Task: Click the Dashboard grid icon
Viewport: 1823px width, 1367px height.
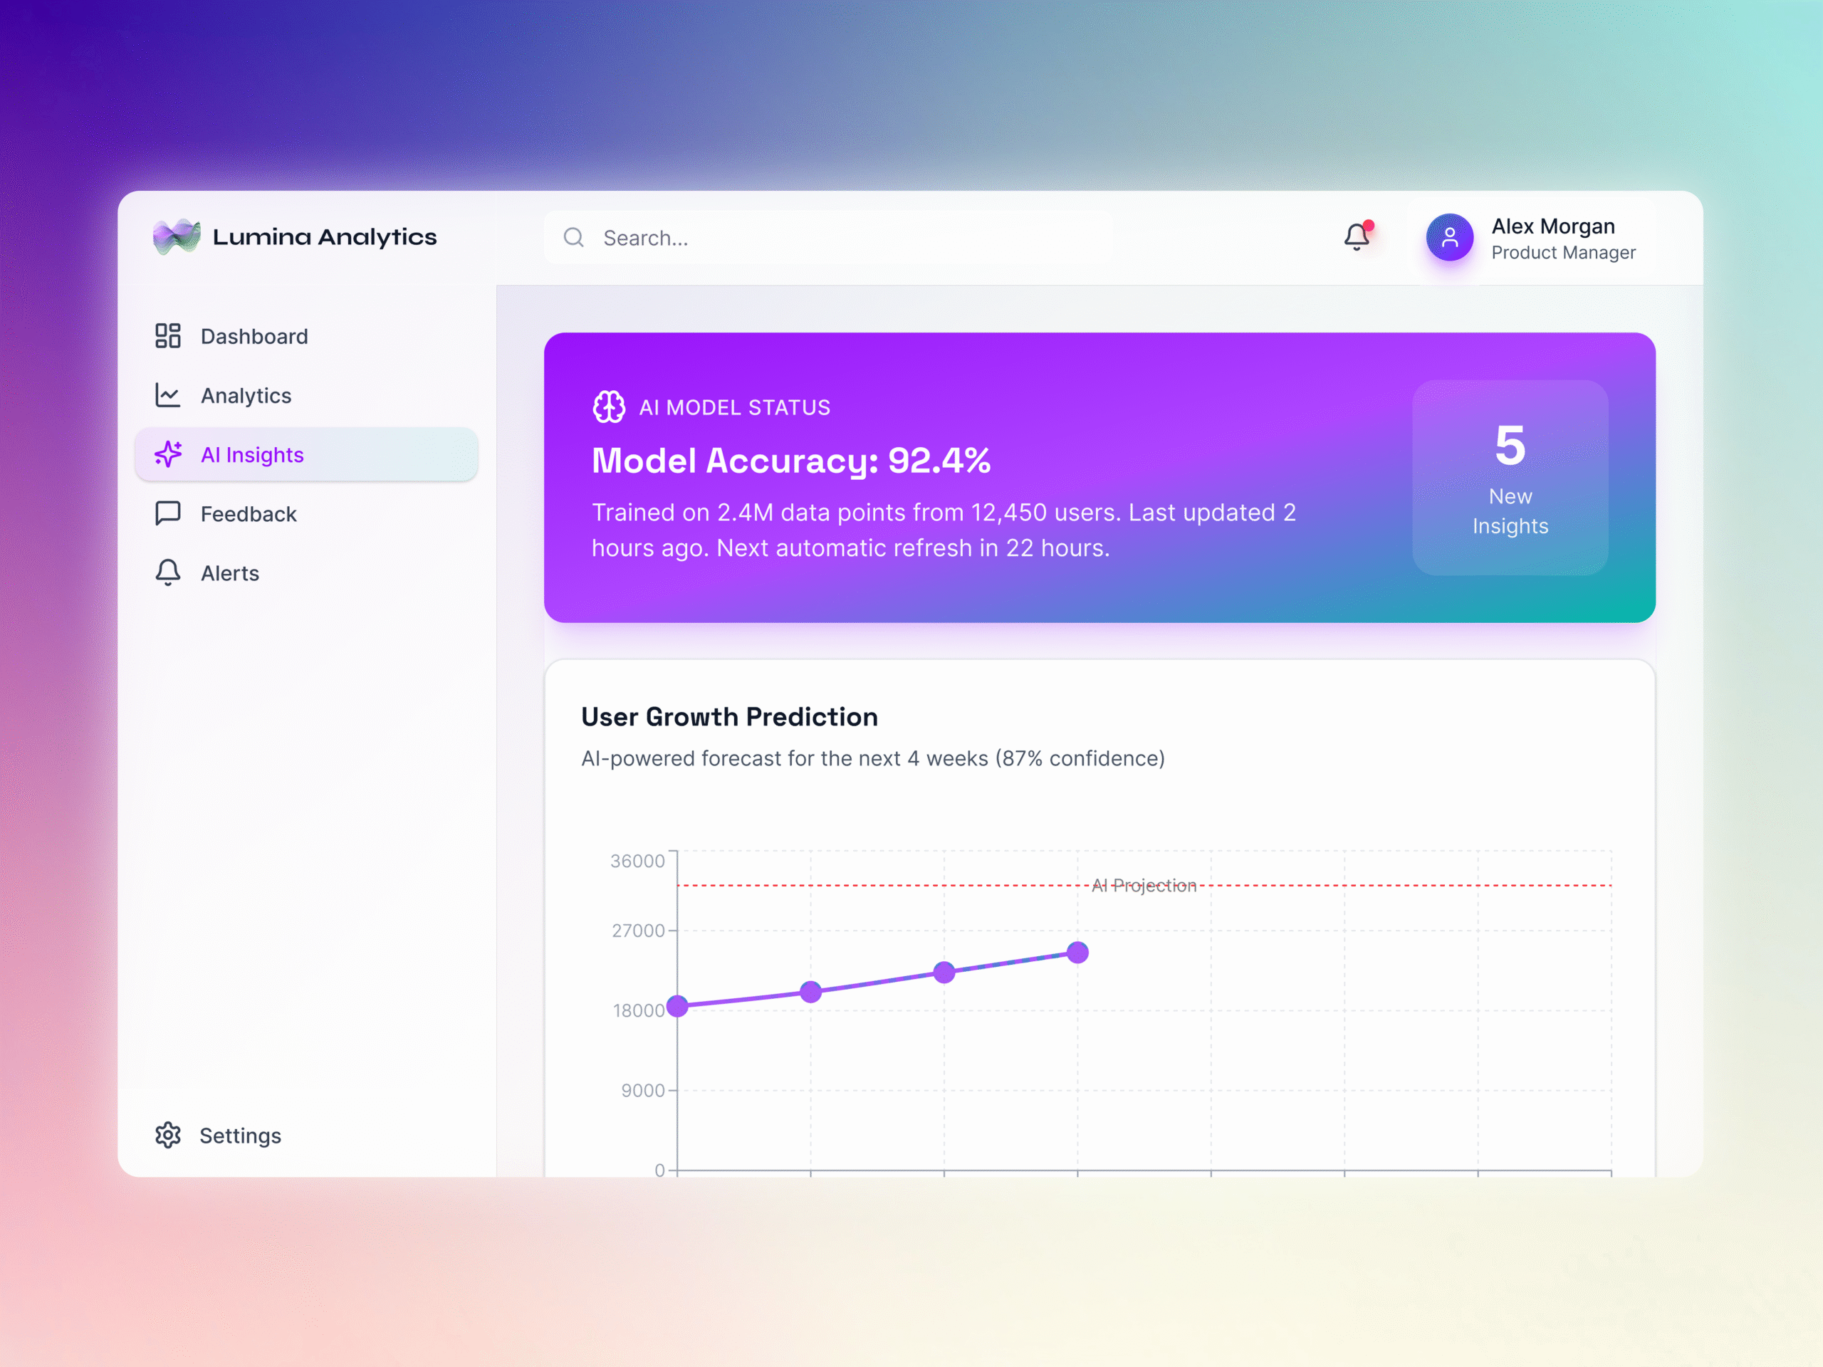Action: [168, 336]
